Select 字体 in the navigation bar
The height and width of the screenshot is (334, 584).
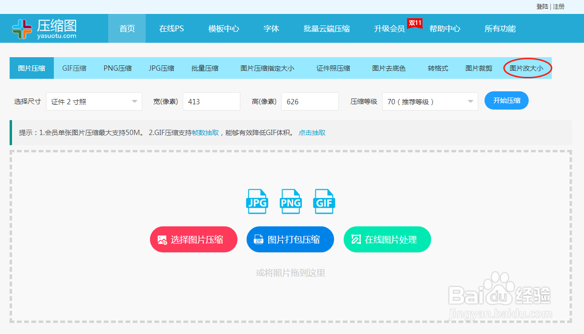pos(271,28)
